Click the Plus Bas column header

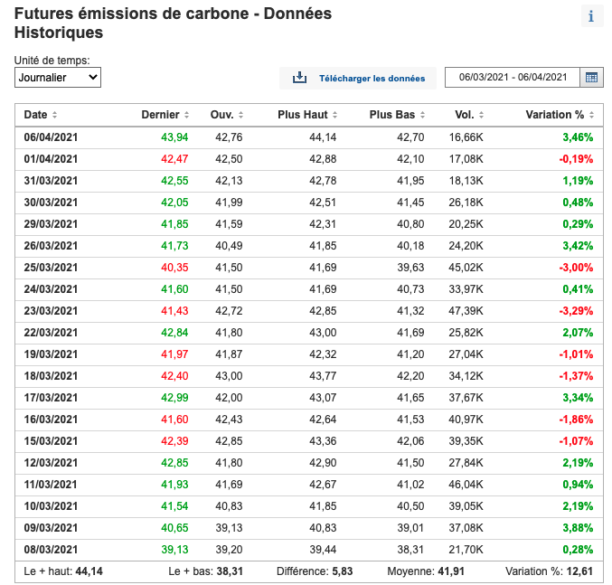click(391, 115)
